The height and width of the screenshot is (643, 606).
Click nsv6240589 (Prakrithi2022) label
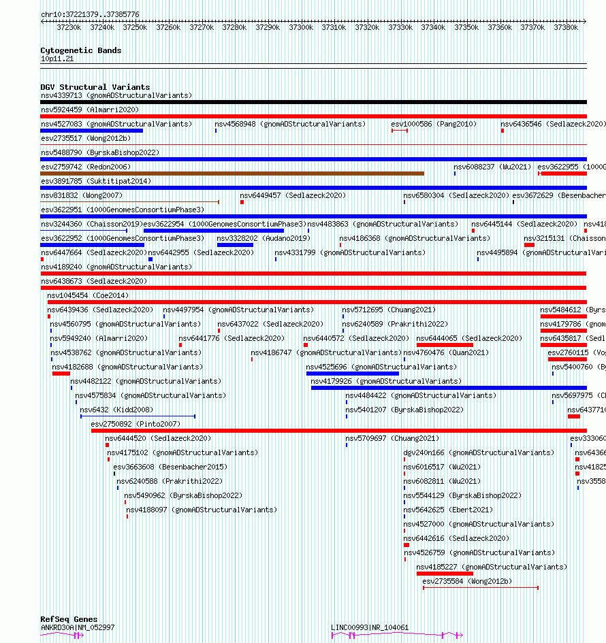pyautogui.click(x=395, y=325)
